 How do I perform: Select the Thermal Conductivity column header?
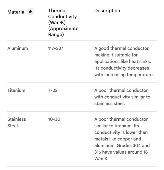coord(62,16)
